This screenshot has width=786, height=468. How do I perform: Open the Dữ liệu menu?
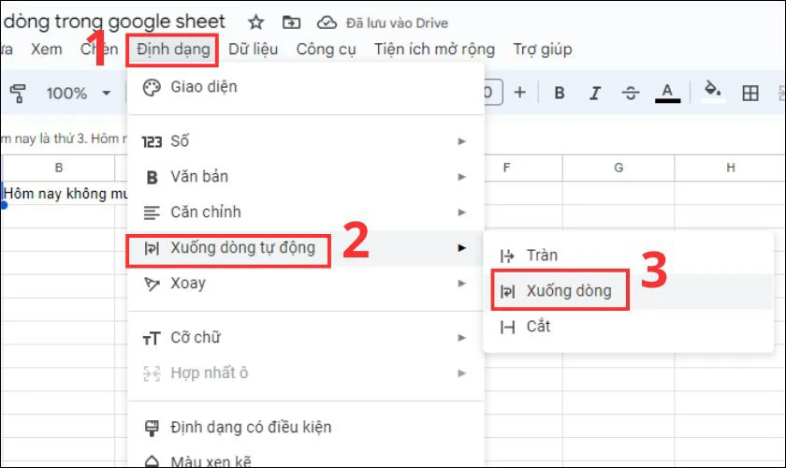[253, 49]
